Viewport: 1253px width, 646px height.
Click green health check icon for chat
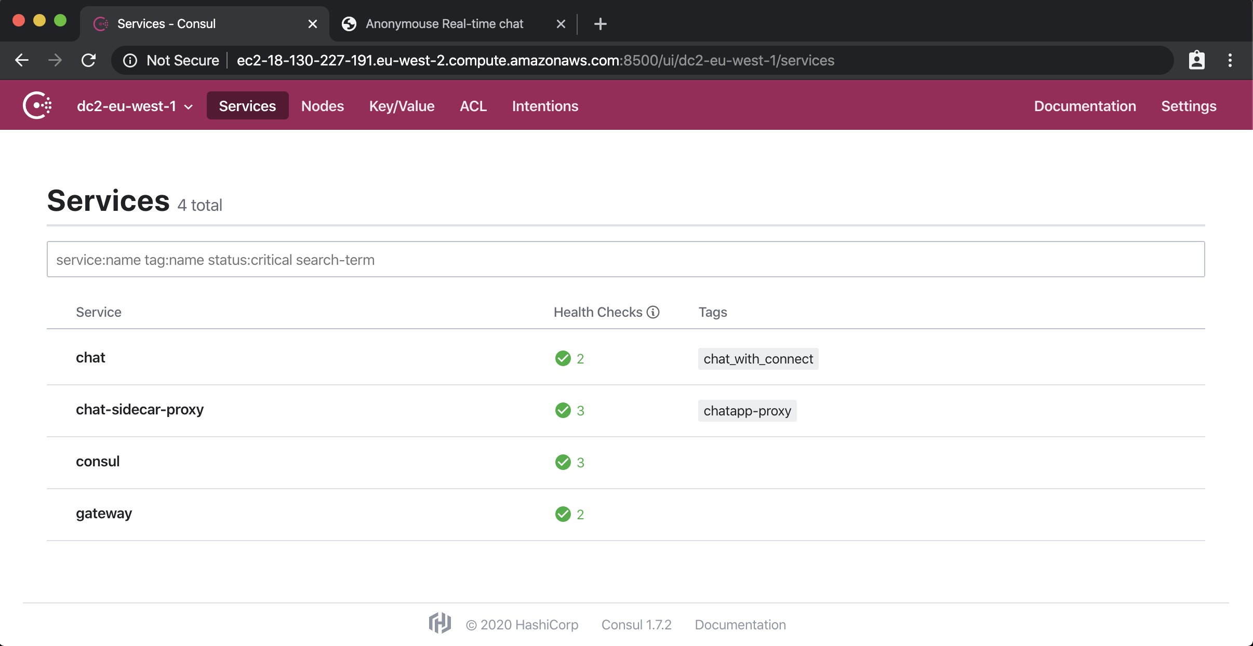pyautogui.click(x=563, y=358)
